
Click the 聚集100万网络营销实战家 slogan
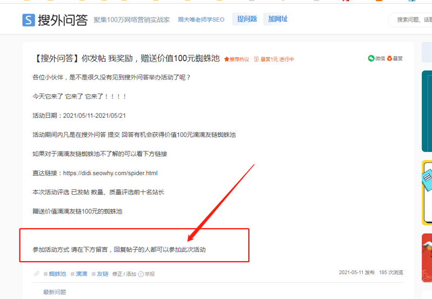(132, 20)
